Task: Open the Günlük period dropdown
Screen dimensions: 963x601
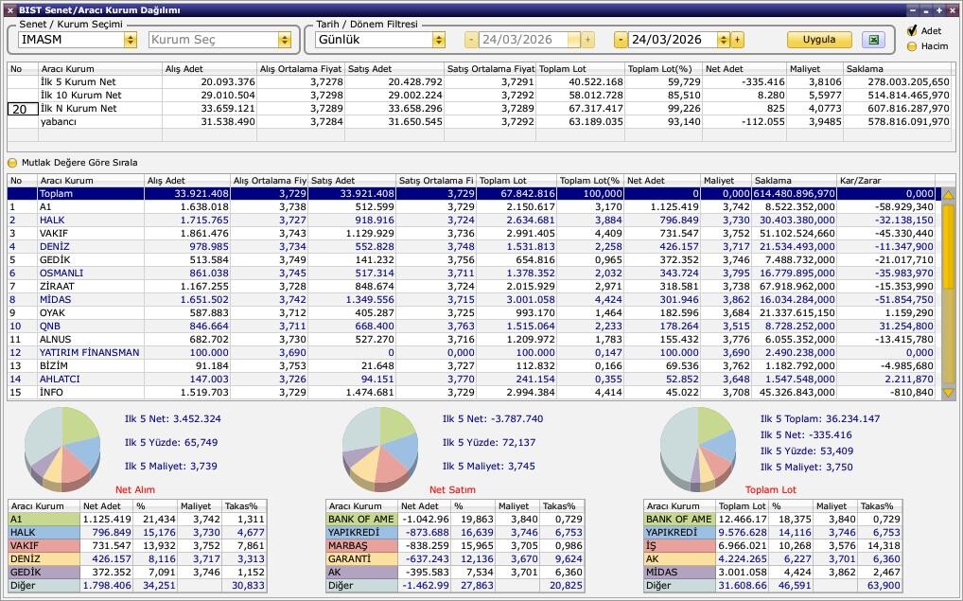Action: tap(438, 40)
